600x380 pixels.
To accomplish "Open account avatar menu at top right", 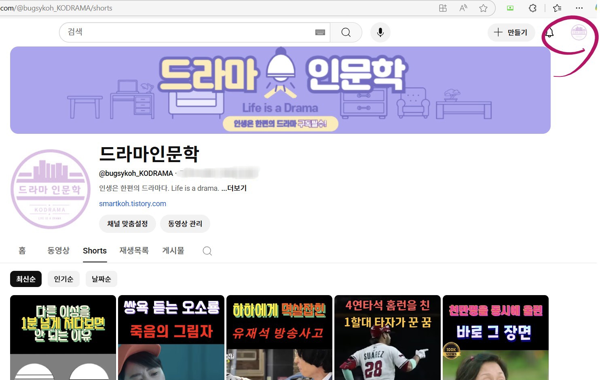I will (x=579, y=32).
